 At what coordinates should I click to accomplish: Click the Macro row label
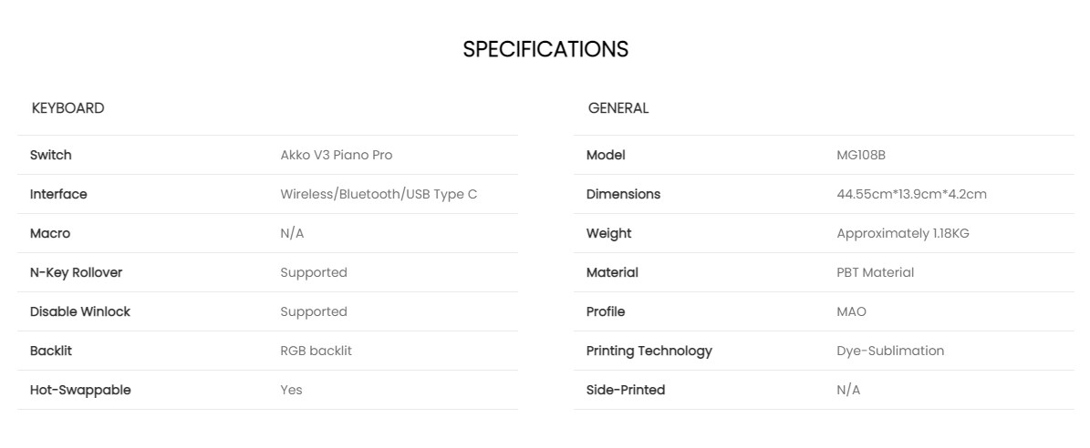tap(49, 233)
